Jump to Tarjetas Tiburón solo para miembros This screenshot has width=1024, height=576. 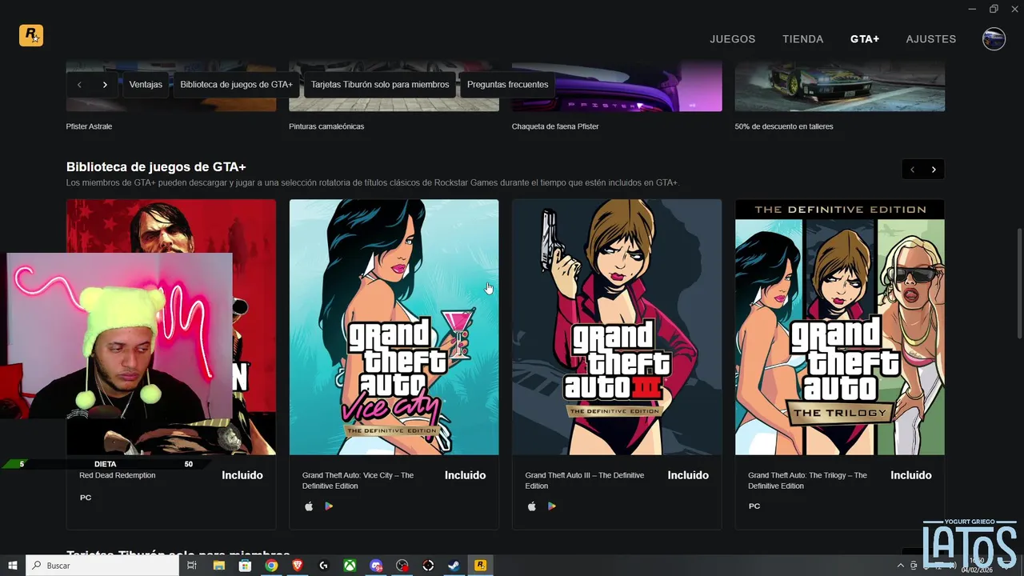[380, 84]
